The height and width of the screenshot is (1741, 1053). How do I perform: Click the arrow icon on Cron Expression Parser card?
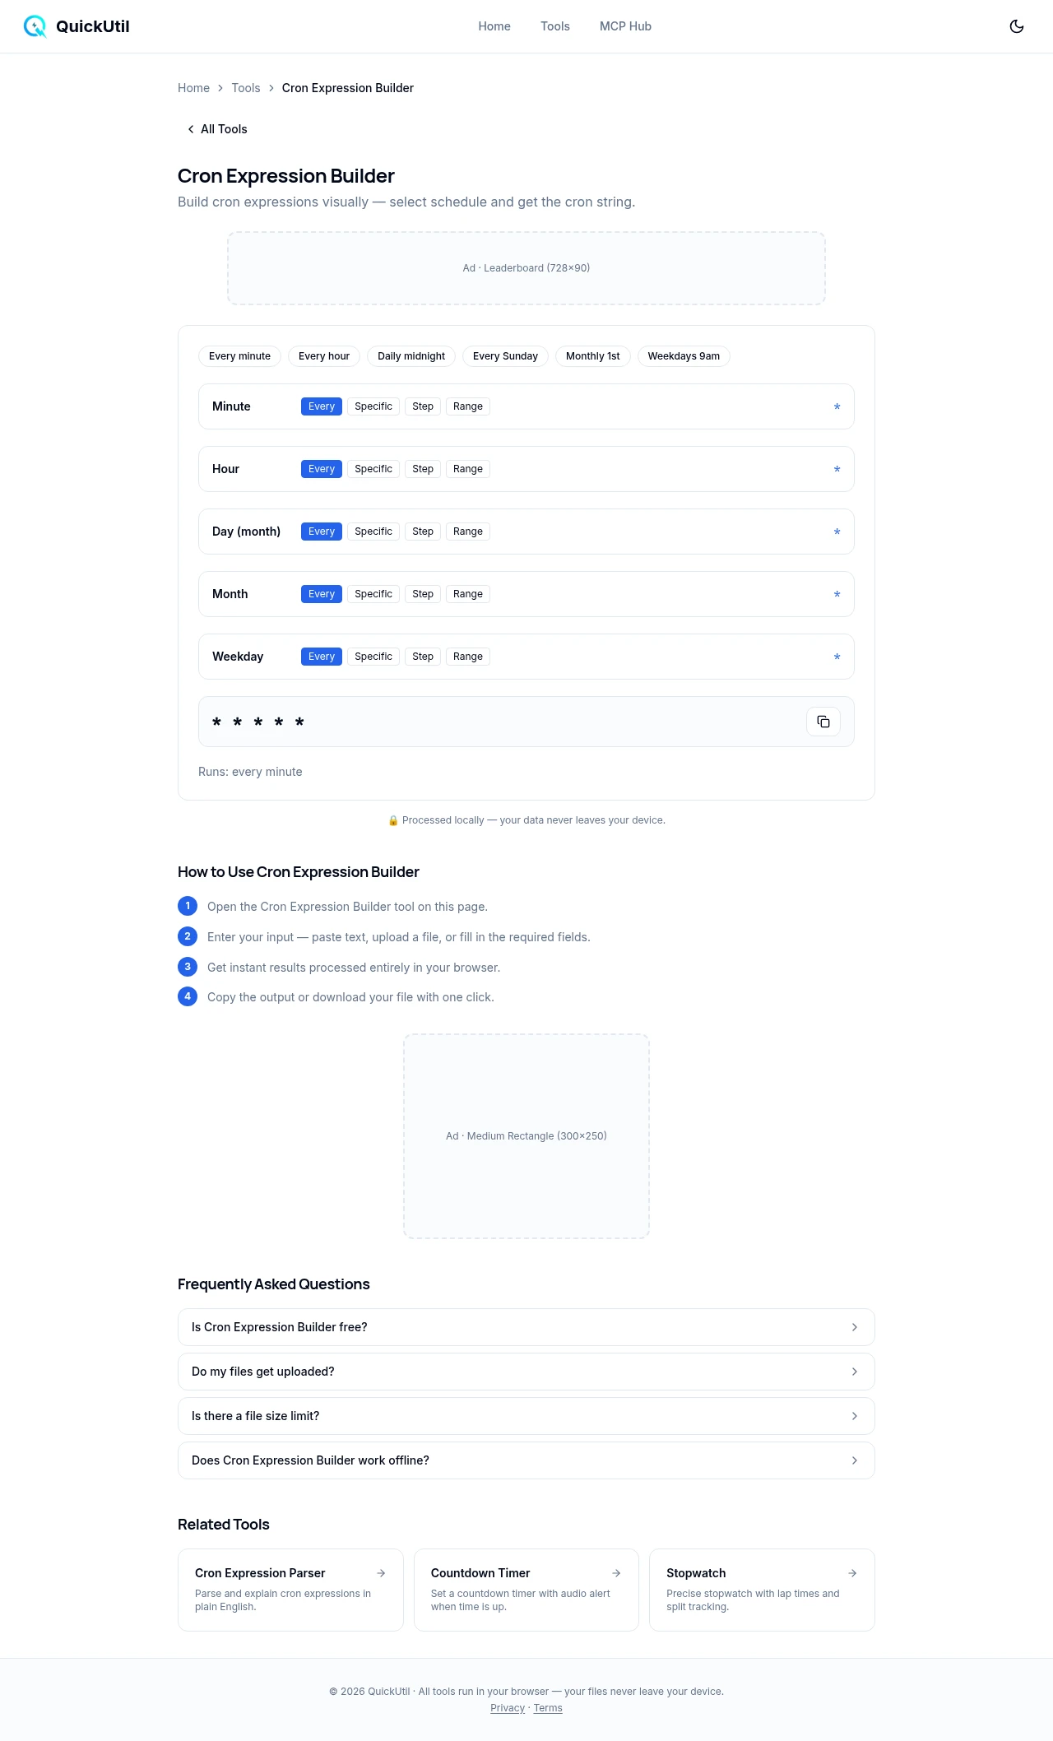[381, 1573]
